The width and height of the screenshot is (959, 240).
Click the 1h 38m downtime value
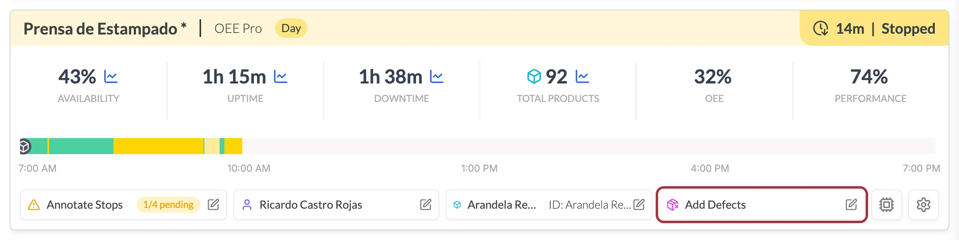pyautogui.click(x=391, y=76)
